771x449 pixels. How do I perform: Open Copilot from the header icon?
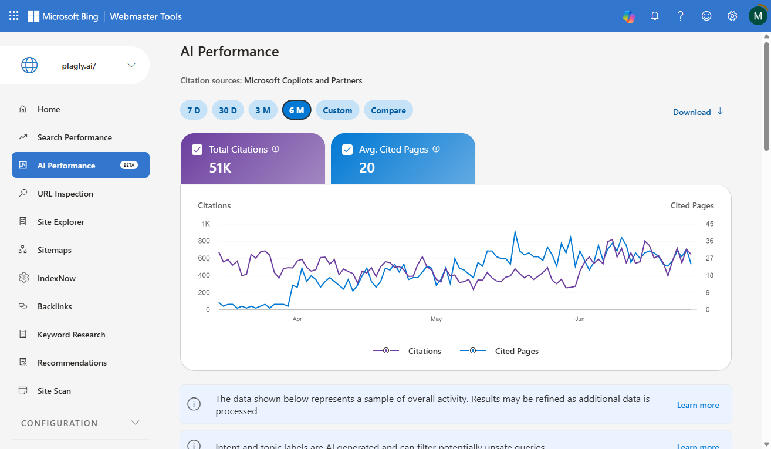pos(629,16)
